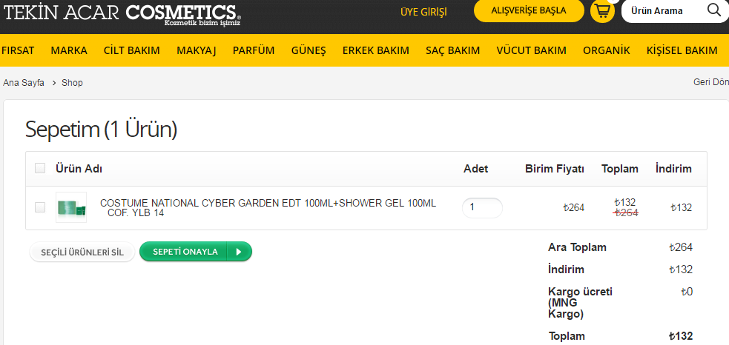
Task: Open the FIRSAT menu
Action: click(x=18, y=50)
